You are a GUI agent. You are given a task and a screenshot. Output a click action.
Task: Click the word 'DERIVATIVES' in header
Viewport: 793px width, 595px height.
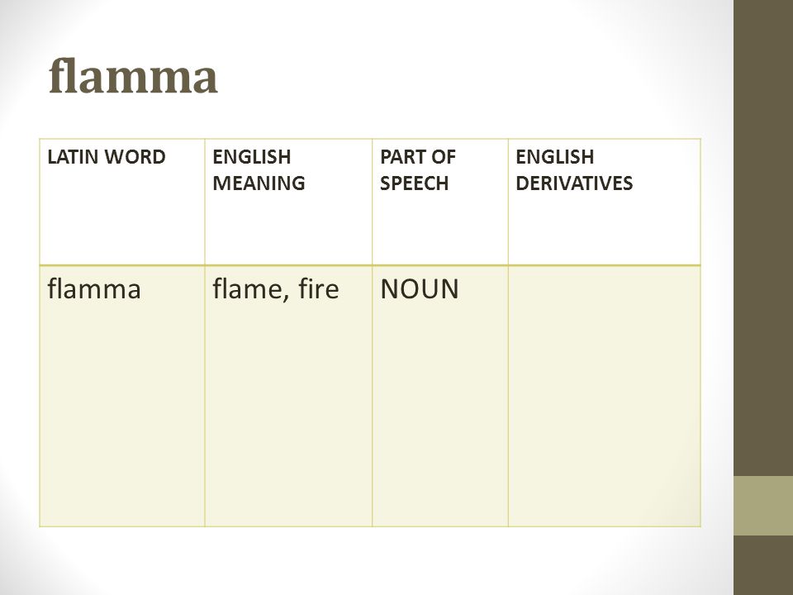coord(574,183)
